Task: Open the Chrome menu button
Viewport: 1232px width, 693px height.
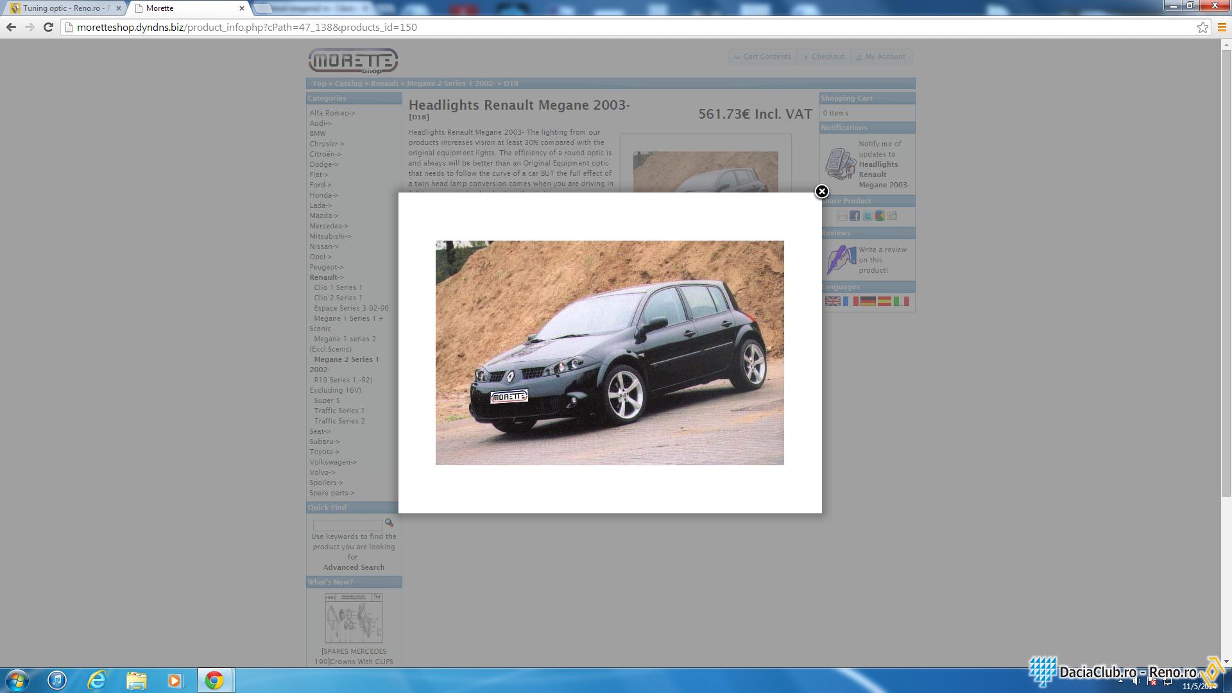Action: (x=1222, y=27)
